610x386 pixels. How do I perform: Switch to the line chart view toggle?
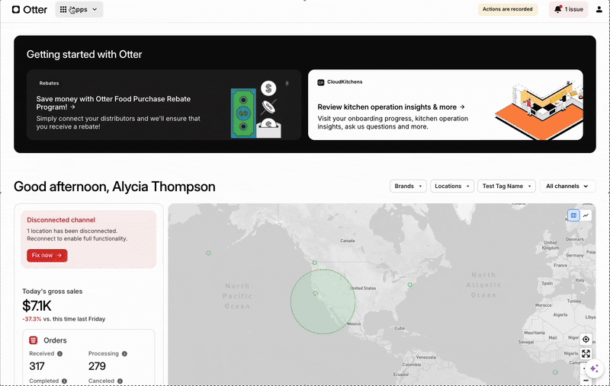coord(586,215)
